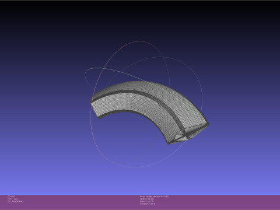Click the triangulated end cap of the mesh
280x210 pixels.
188,134
